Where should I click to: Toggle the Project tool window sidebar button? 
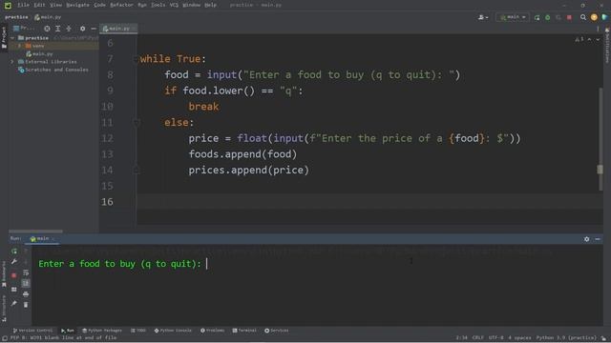(x=4, y=38)
